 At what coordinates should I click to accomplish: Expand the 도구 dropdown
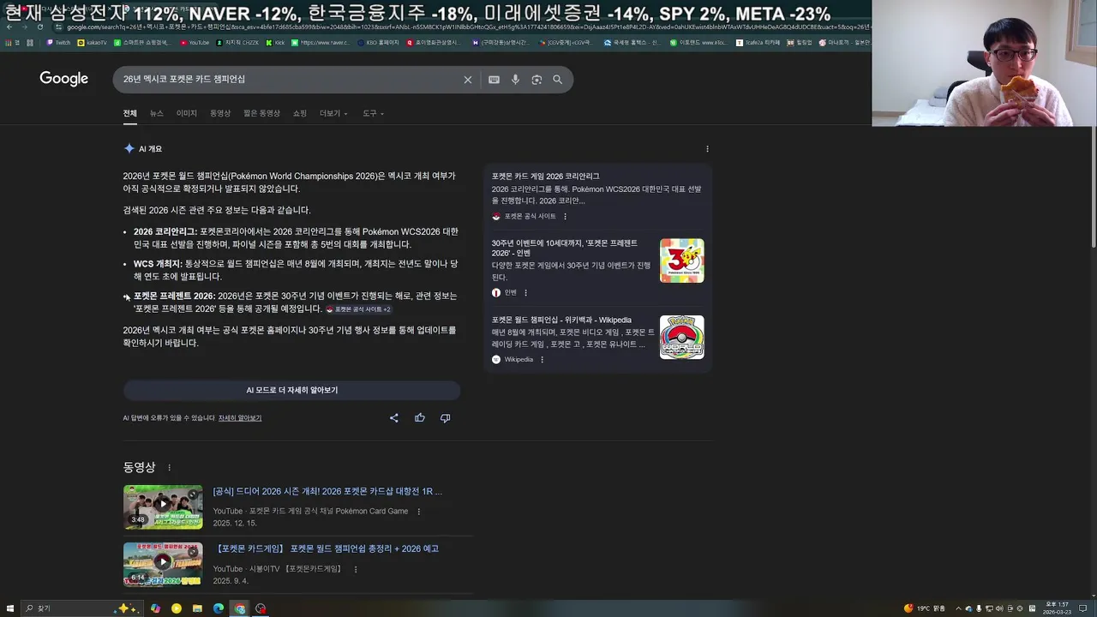pyautogui.click(x=373, y=113)
